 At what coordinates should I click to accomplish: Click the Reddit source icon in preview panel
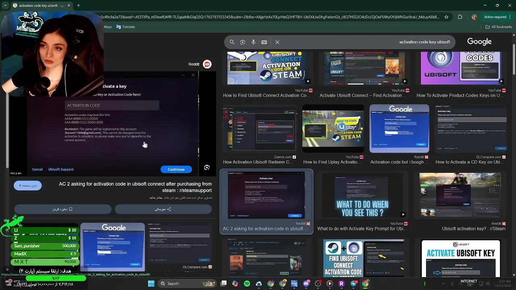(x=207, y=64)
